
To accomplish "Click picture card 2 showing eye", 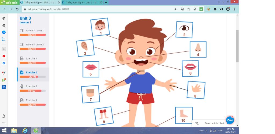I will coord(184,30).
